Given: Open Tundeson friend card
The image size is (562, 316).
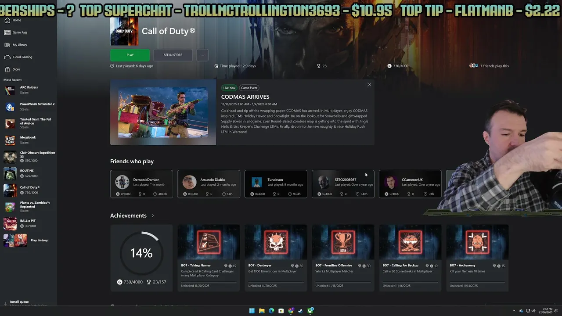Looking at the screenshot, I should 276,184.
